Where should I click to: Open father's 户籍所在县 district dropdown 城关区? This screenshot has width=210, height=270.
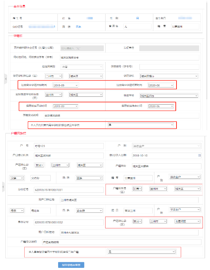[187, 189]
